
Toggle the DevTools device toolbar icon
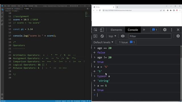[102, 30]
